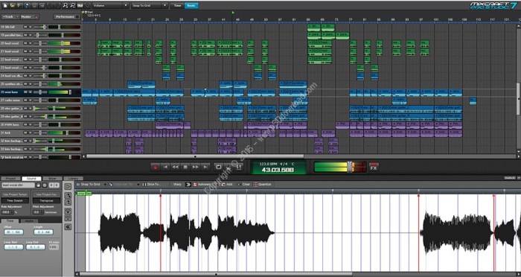Switch timeline to Time mode
521x277 pixels.
coord(178,6)
